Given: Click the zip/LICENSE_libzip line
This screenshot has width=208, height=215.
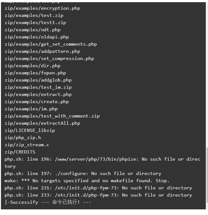Looking at the screenshot, I should [x=30, y=131].
